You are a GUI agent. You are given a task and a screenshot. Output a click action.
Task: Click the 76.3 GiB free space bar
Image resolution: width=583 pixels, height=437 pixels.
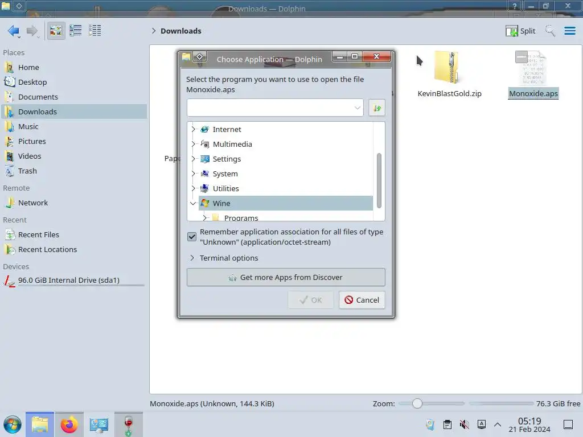point(501,403)
